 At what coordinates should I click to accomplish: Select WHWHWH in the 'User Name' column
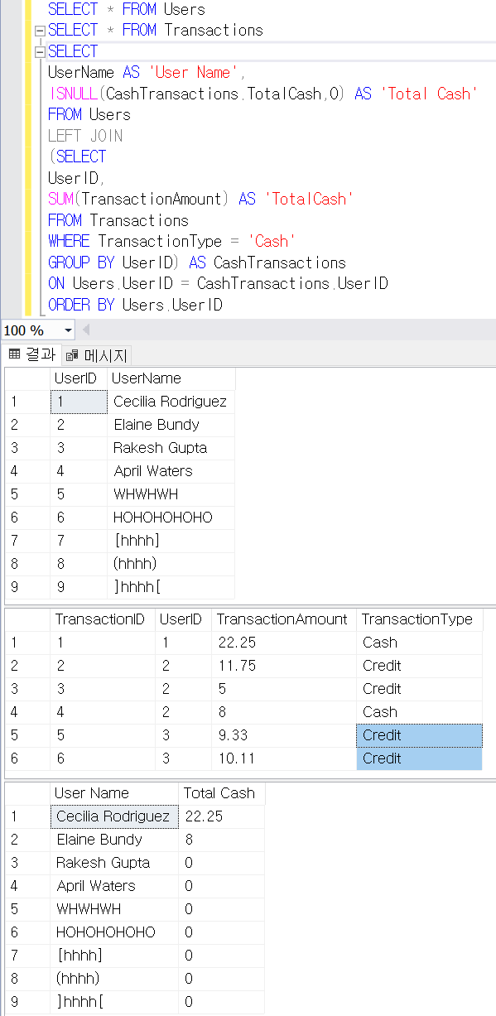(x=114, y=909)
